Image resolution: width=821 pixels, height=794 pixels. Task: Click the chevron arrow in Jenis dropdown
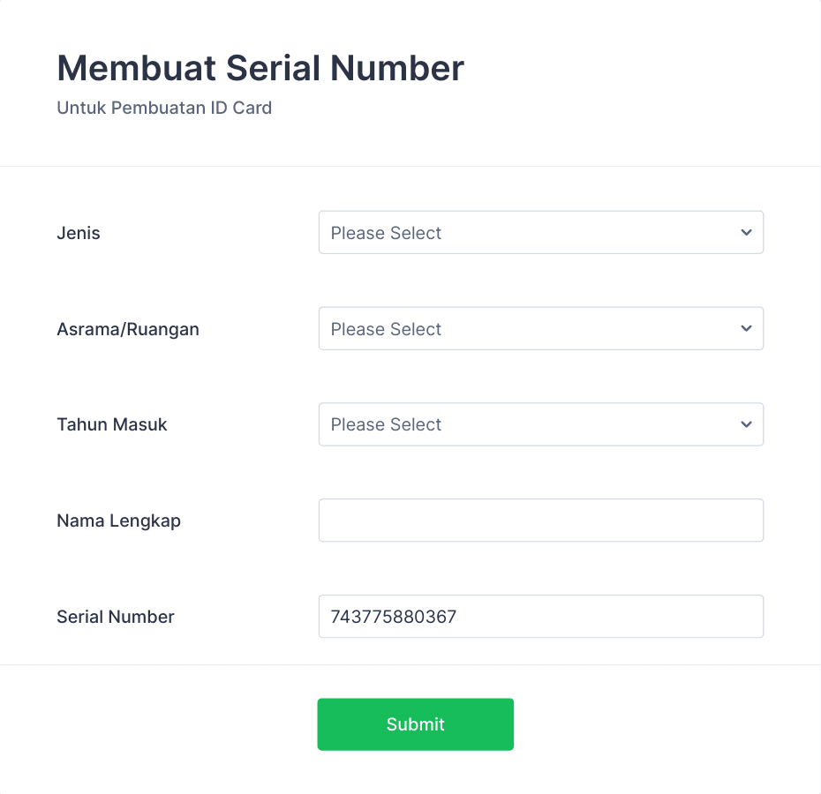tap(746, 232)
